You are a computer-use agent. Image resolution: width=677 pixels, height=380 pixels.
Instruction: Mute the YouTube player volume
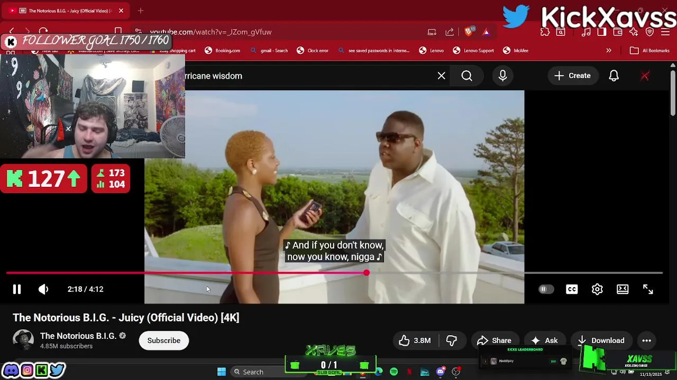coord(43,289)
